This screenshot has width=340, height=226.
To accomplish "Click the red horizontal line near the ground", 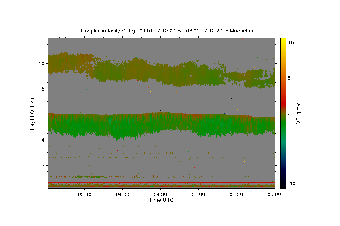I will pos(161,182).
